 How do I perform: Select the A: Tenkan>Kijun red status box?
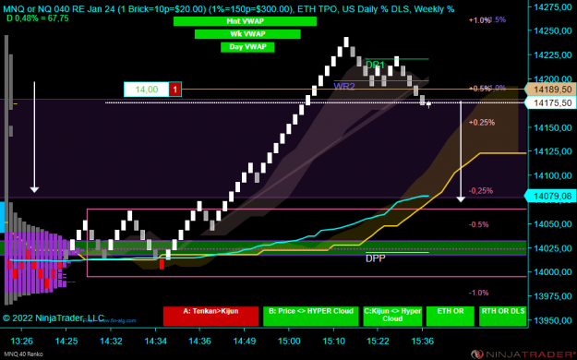[x=210, y=316]
